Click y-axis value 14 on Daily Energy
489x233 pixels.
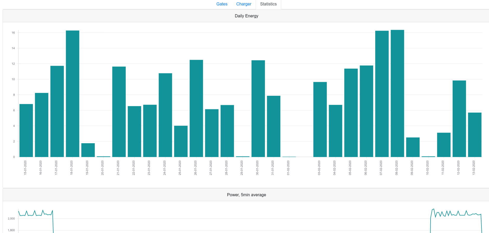coord(13,48)
